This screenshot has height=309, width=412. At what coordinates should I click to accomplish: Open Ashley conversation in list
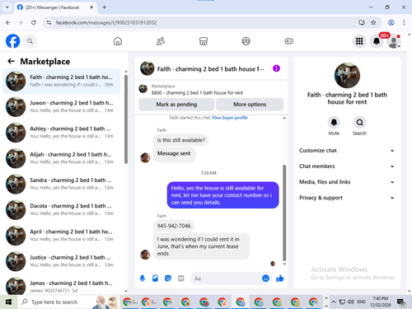click(x=62, y=133)
